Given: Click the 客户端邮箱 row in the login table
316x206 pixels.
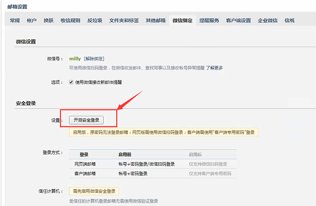Looking at the screenshot, I should point(85,173).
